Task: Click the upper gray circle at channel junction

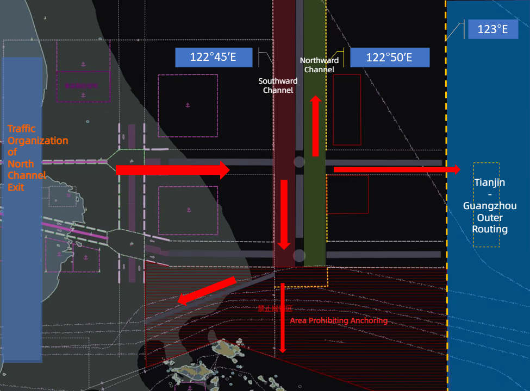Action: pos(299,162)
